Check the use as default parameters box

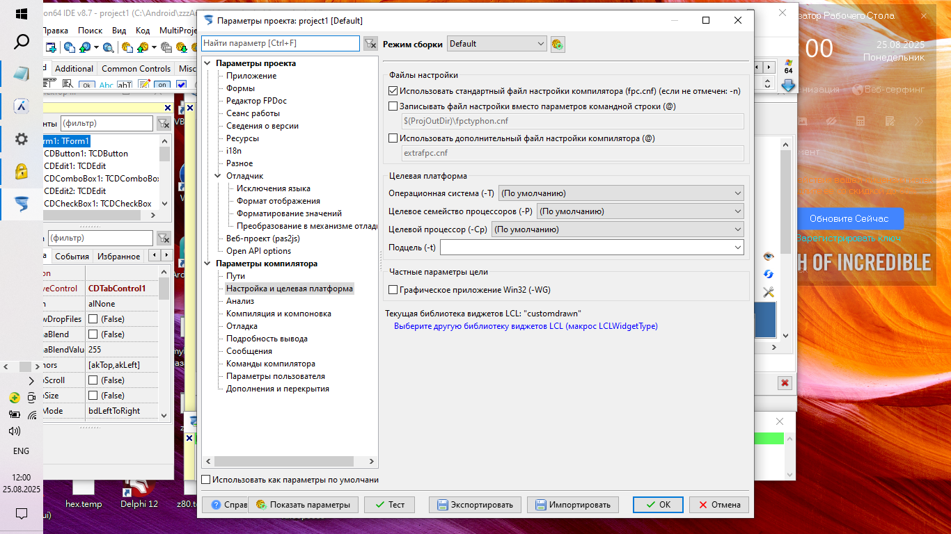205,480
